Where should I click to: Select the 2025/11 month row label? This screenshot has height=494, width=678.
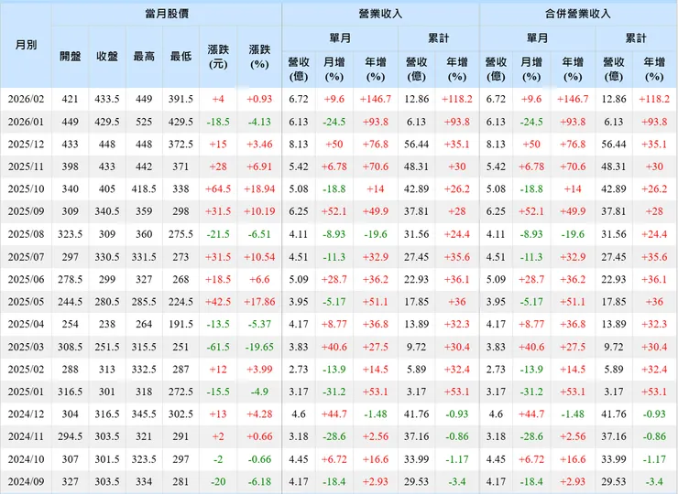(x=26, y=166)
